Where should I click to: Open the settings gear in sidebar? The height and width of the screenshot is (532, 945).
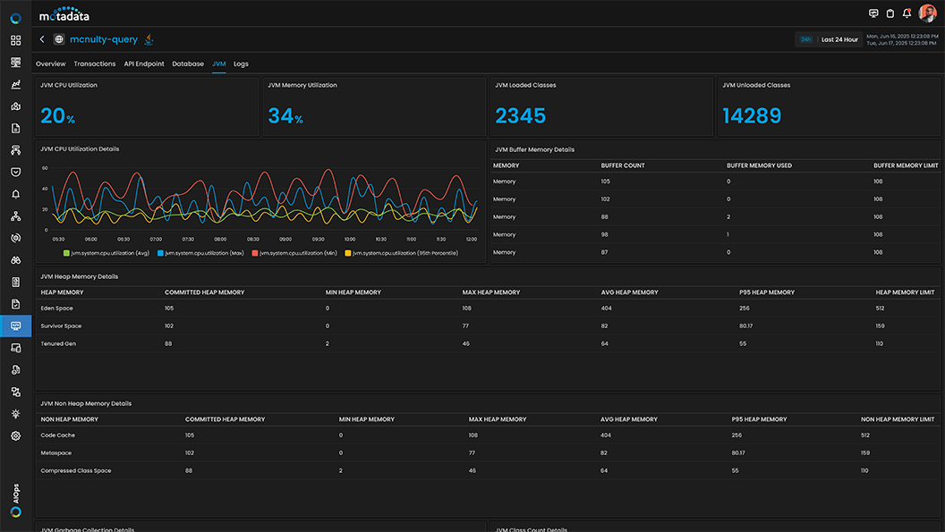pyautogui.click(x=16, y=435)
